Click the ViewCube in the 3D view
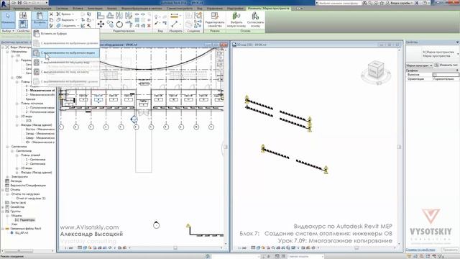 [x=375, y=70]
